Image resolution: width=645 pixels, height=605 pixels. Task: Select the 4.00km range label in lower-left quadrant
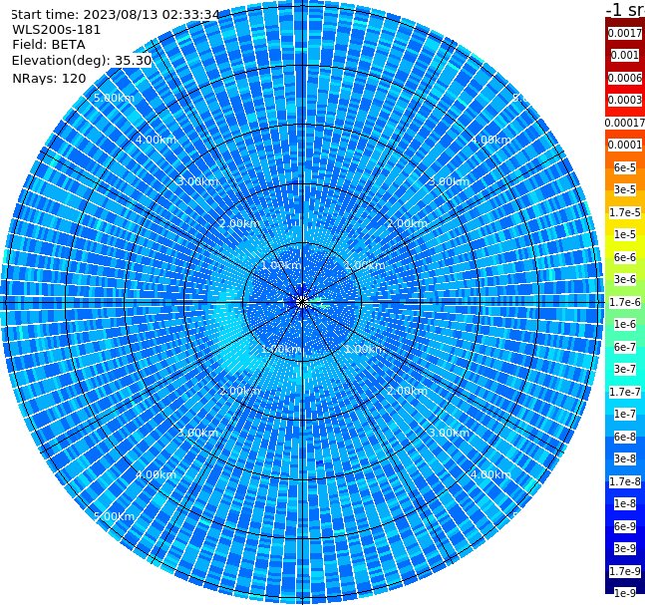[x=156, y=474]
